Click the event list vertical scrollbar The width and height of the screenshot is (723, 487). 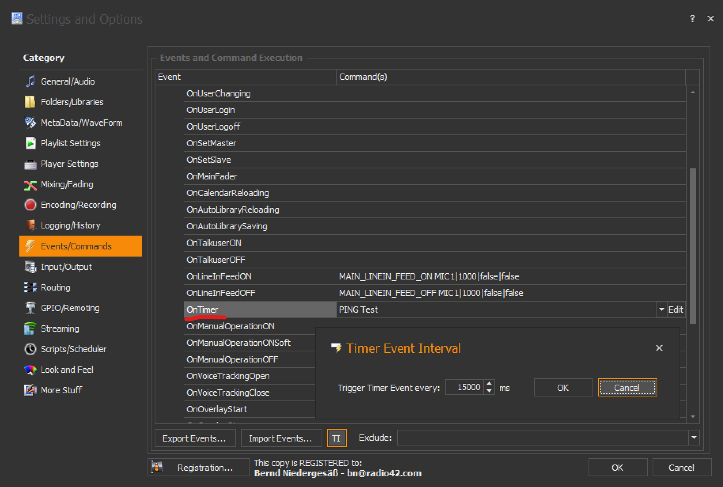click(693, 245)
